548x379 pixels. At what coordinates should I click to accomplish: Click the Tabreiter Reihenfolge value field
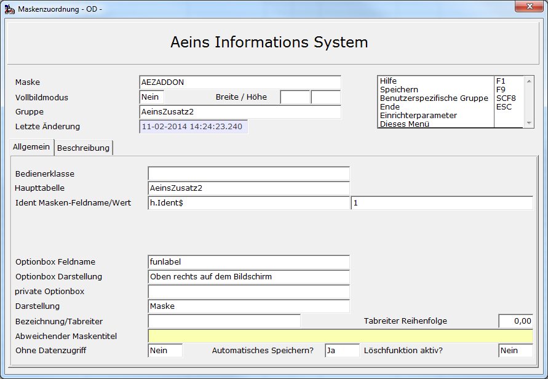coord(515,321)
